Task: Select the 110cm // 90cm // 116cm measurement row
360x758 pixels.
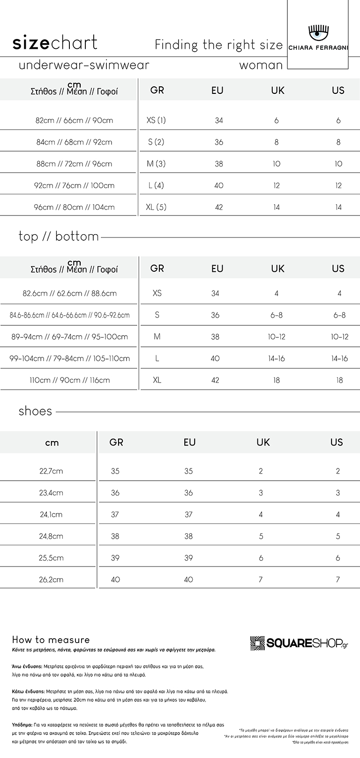Action: point(180,380)
